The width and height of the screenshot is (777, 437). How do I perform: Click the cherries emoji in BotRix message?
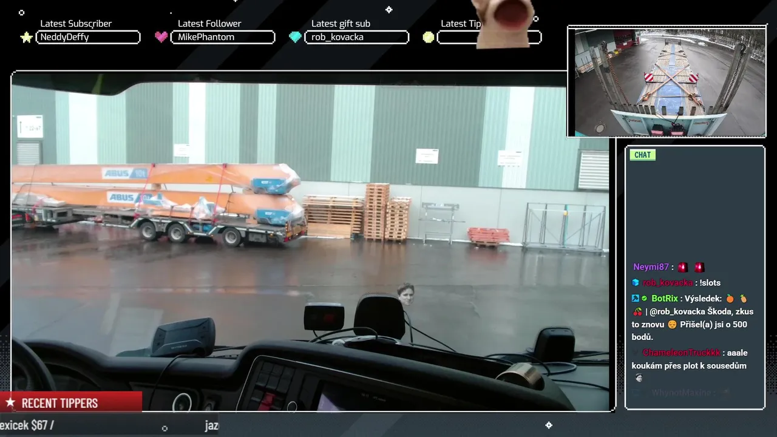(637, 311)
